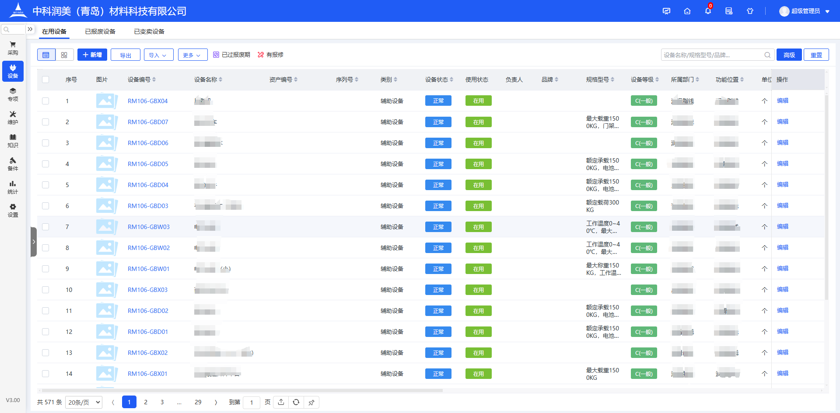This screenshot has width=840, height=413.
Task: Check the row for RM106-GBW03
Action: pyautogui.click(x=45, y=227)
